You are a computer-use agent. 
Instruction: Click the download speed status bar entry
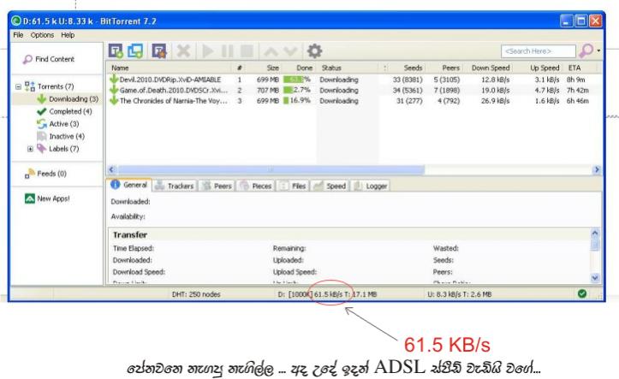(327, 294)
